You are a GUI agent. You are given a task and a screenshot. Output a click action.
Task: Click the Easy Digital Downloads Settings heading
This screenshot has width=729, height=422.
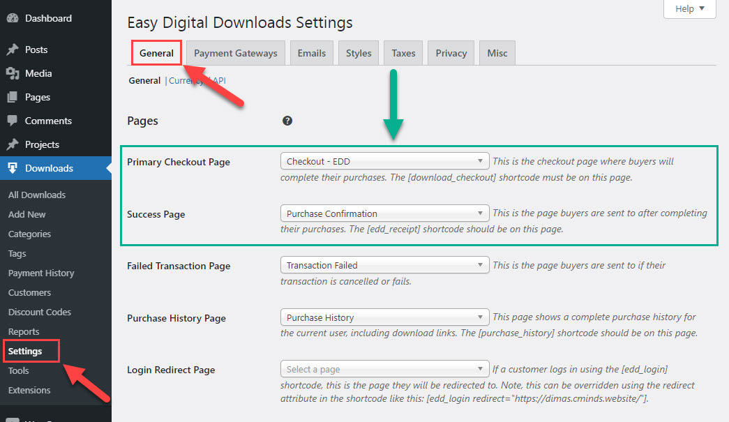[x=240, y=22]
